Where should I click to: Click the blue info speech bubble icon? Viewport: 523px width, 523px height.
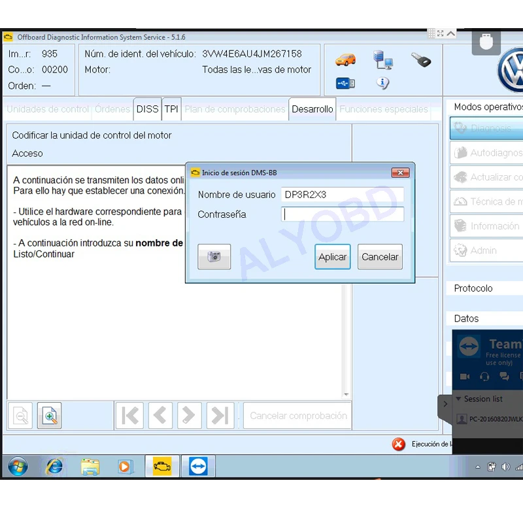[382, 83]
